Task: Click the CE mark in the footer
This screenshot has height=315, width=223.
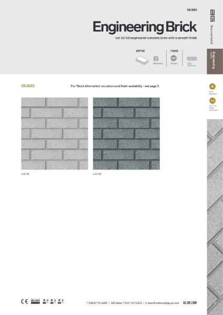Action: point(25,301)
